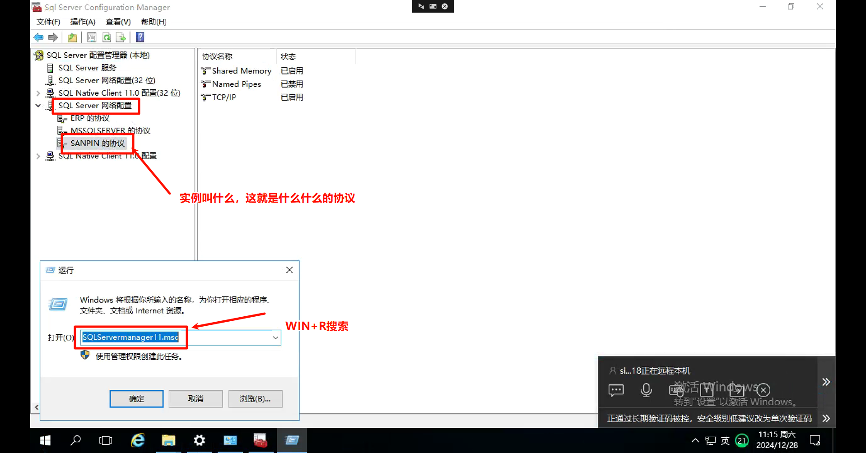Toggle the 英 input method indicator
The image size is (866, 453).
point(725,440)
